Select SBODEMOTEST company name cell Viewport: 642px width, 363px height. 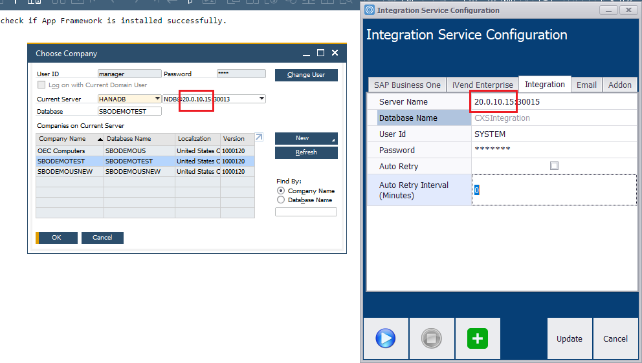70,161
